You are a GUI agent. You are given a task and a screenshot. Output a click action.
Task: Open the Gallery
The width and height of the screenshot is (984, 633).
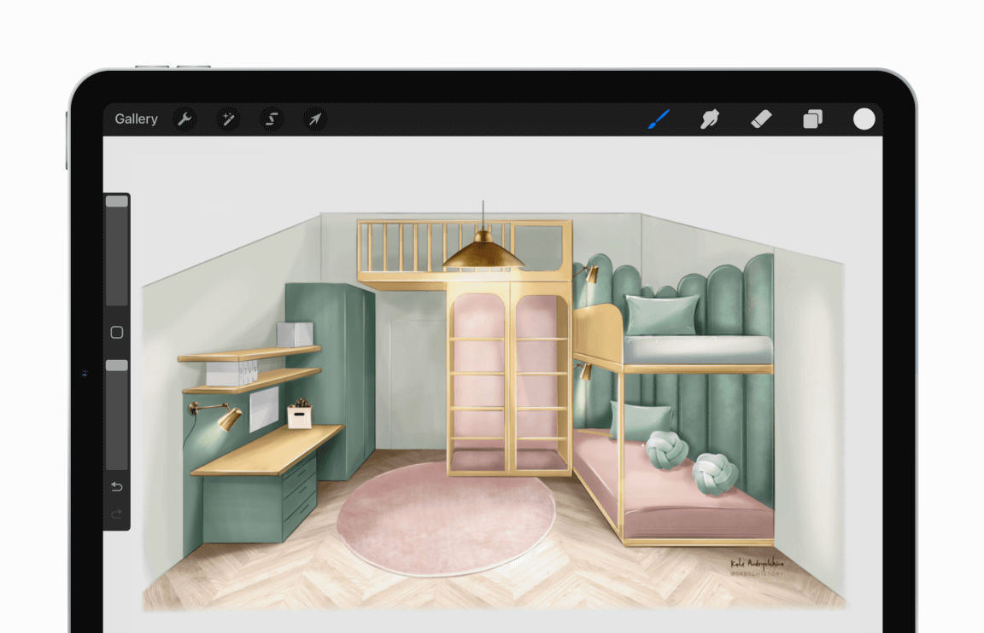coord(136,119)
